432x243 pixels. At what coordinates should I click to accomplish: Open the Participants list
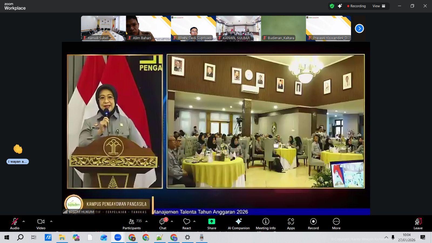click(x=132, y=224)
